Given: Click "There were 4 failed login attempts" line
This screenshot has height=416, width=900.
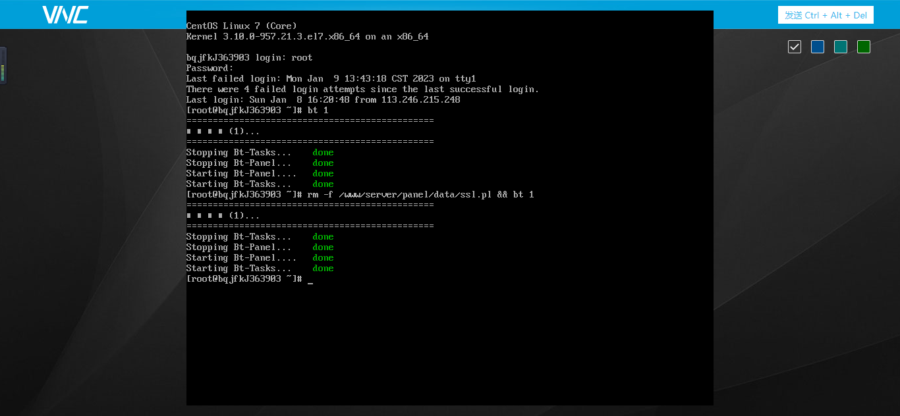Looking at the screenshot, I should click(363, 90).
